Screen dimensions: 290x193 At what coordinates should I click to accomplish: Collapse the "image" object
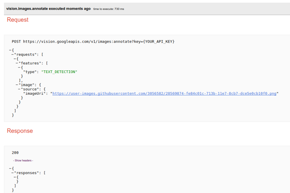(x=17, y=85)
